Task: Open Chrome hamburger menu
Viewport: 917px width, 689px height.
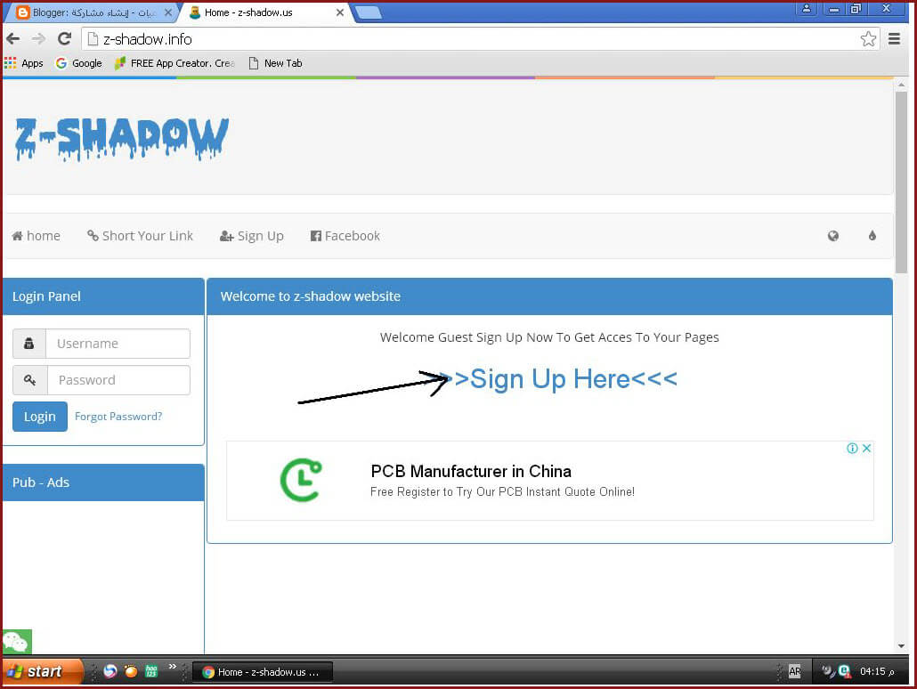Action: tap(894, 39)
